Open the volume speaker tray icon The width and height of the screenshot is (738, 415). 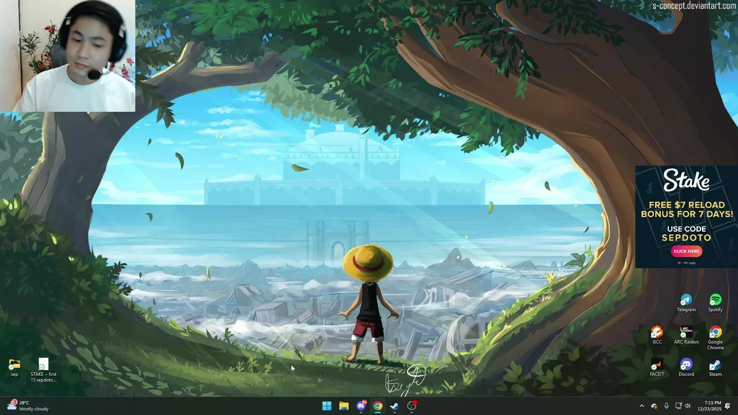coord(687,406)
